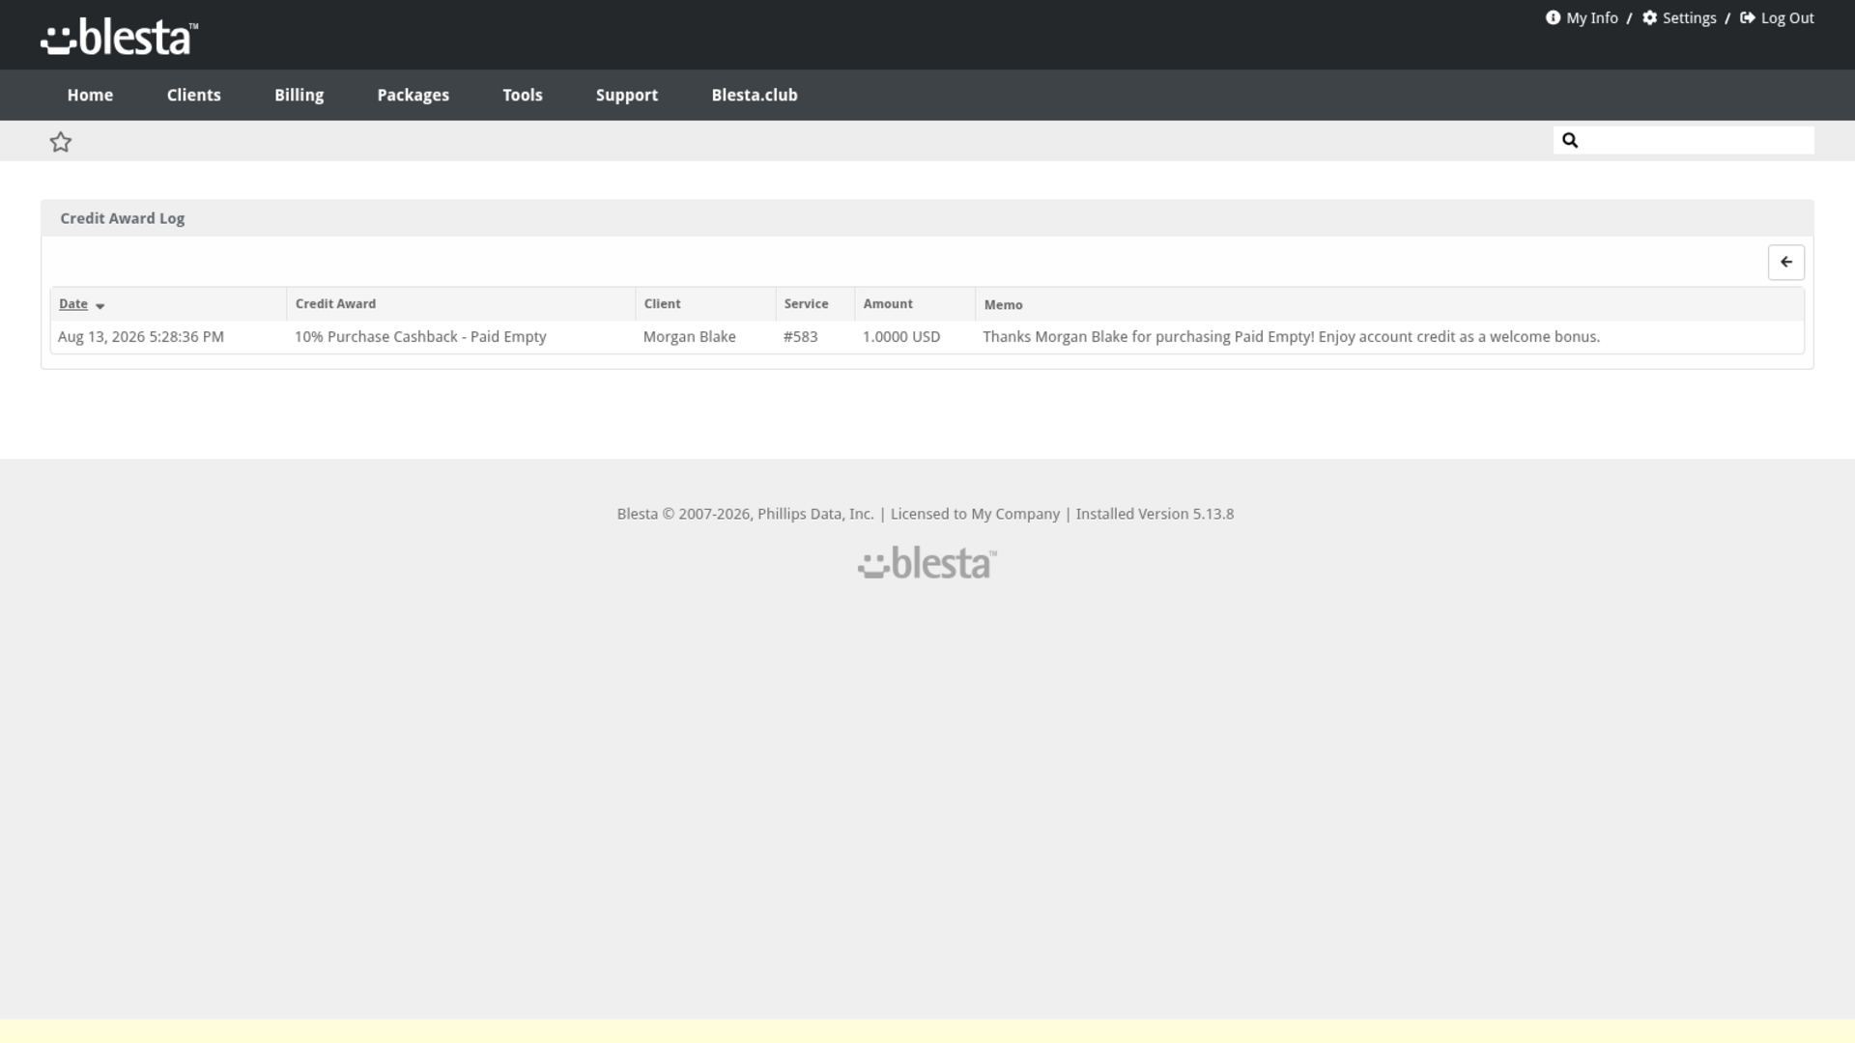This screenshot has height=1043, width=1855.
Task: Focus the search input field
Action: coord(1683,140)
